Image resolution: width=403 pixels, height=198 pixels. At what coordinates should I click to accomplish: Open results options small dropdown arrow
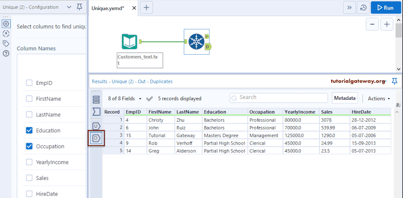(398, 105)
